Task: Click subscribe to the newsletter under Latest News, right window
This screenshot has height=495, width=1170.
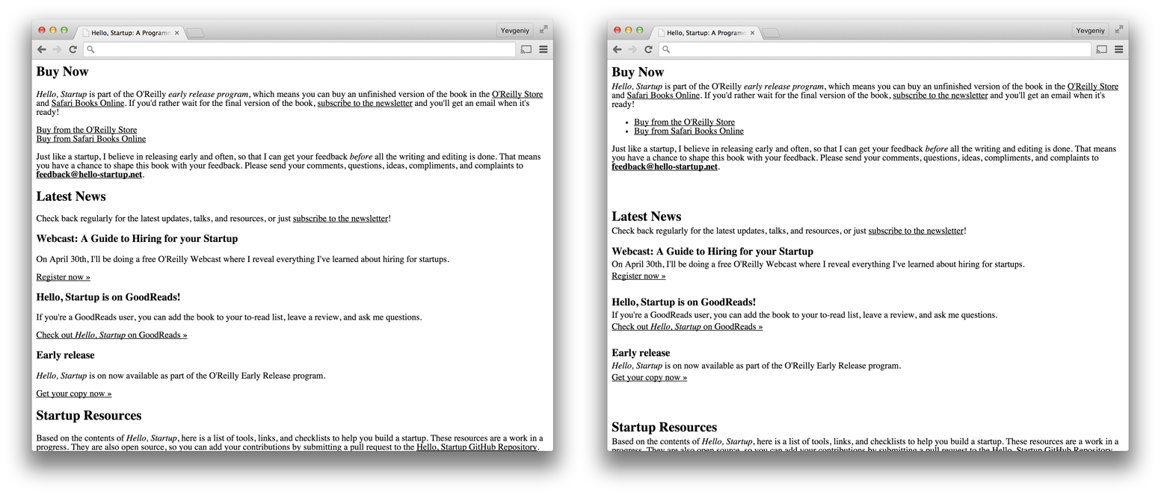Action: 916,231
